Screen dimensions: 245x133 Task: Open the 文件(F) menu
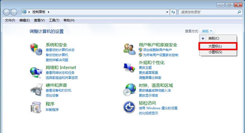pos(10,20)
